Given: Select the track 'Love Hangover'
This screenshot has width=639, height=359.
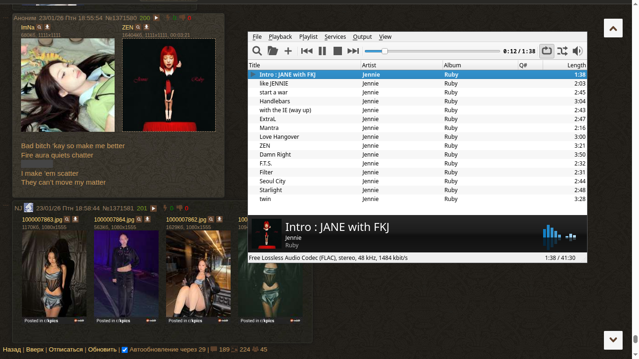Looking at the screenshot, I should (x=417, y=137).
